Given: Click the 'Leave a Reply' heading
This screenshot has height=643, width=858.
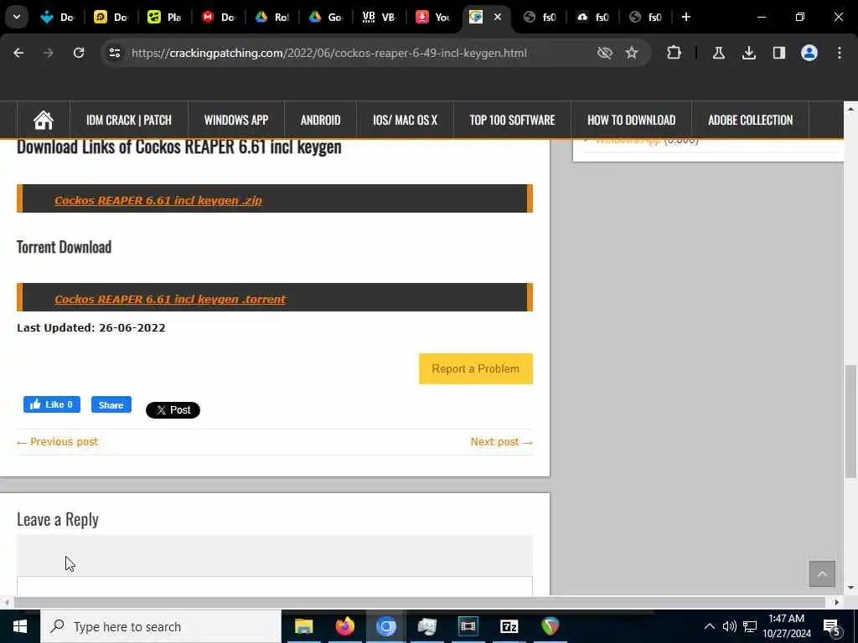Looking at the screenshot, I should (x=58, y=519).
